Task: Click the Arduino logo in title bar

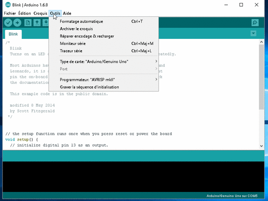Action: pos(8,5)
